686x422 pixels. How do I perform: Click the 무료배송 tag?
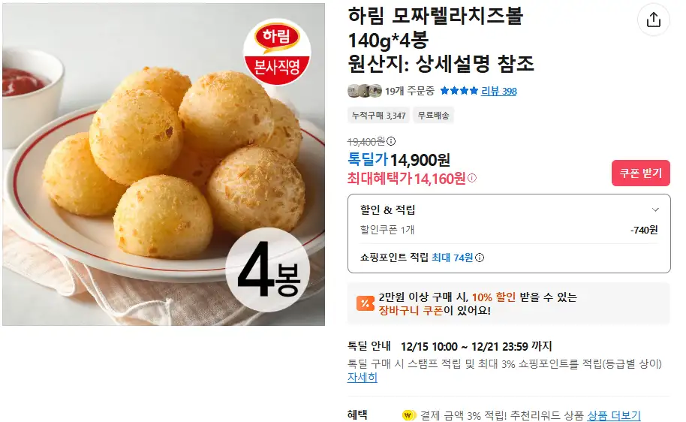433,116
